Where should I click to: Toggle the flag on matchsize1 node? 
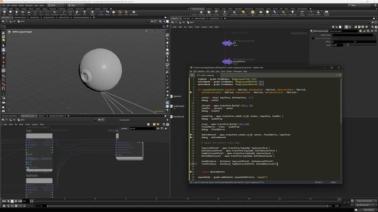(171, 106)
